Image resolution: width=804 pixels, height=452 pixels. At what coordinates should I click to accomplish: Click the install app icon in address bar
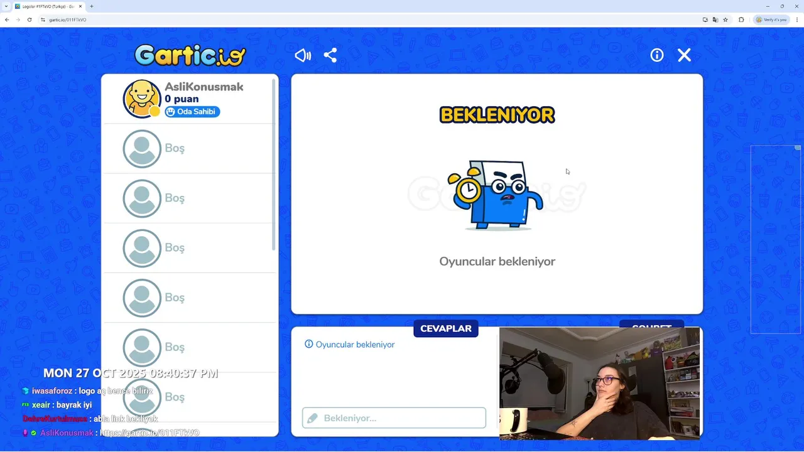tap(705, 19)
